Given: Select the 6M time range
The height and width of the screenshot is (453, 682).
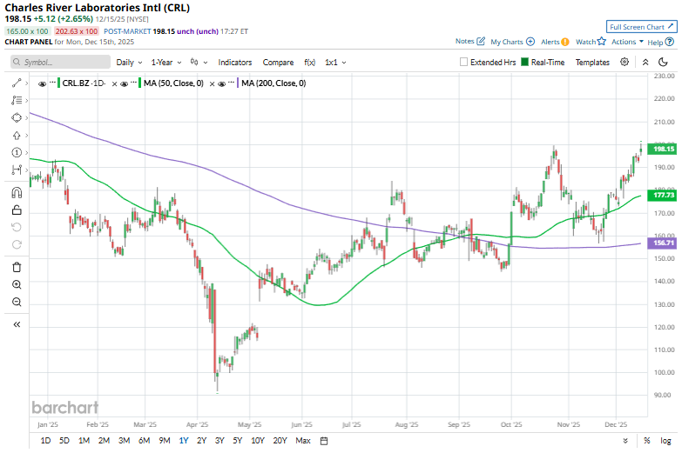Looking at the screenshot, I should click(x=144, y=441).
